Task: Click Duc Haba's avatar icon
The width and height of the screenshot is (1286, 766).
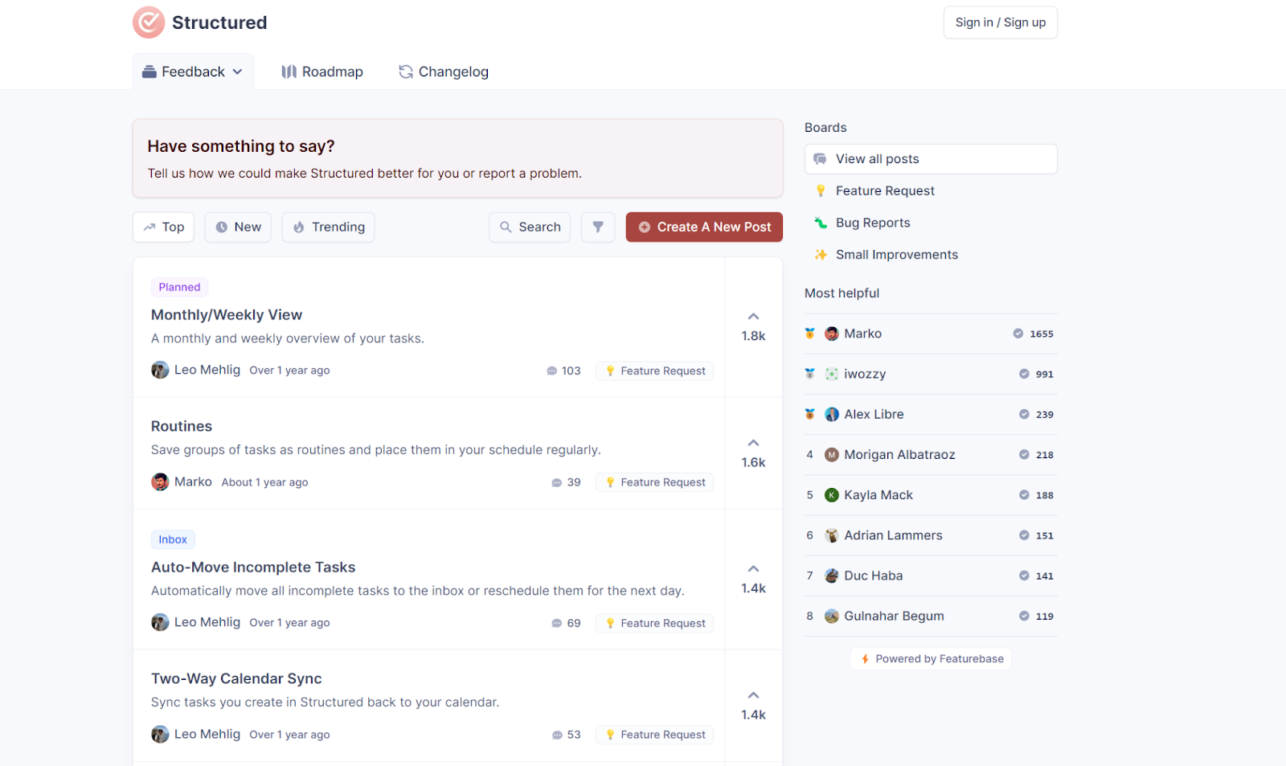Action: pyautogui.click(x=832, y=576)
